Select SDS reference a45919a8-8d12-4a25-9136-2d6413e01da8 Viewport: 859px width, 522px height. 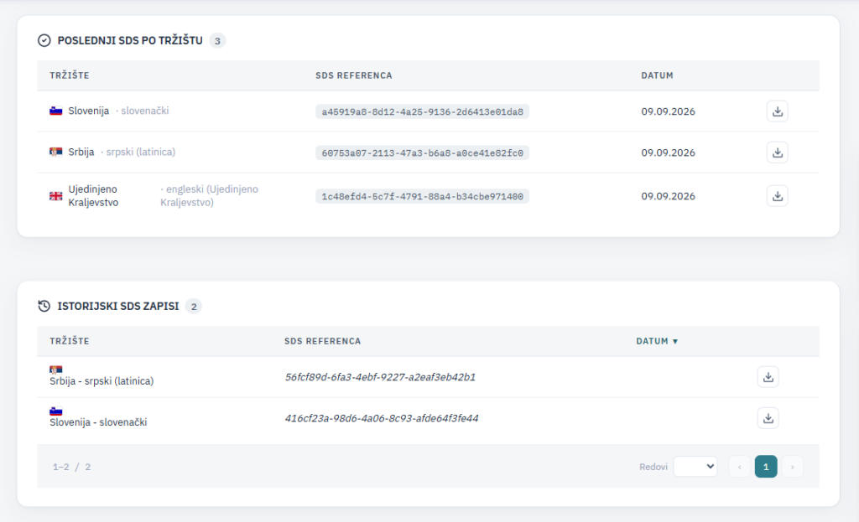[423, 111]
